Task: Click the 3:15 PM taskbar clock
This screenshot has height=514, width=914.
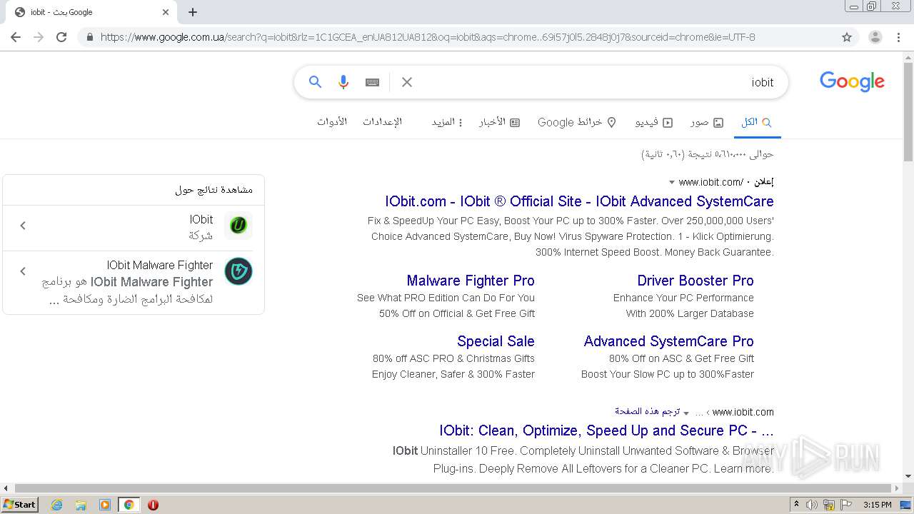Action: pos(877,505)
